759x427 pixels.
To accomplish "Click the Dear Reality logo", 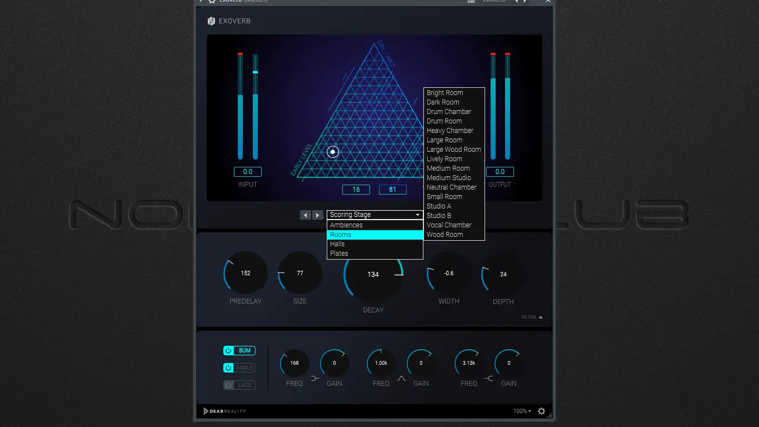I will click(x=225, y=411).
